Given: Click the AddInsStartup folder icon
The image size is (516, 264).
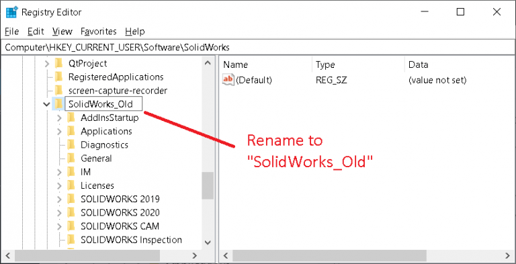Looking at the screenshot, I should coord(71,118).
